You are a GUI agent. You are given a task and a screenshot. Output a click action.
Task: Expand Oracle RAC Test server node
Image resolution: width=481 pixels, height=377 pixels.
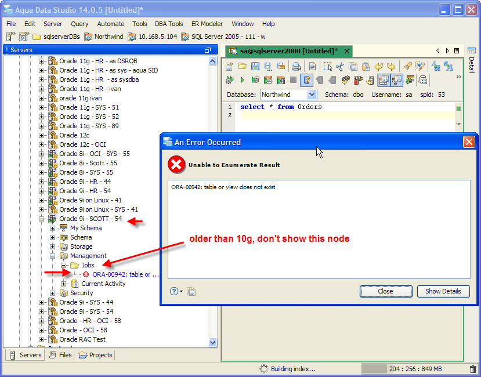pyautogui.click(x=41, y=339)
